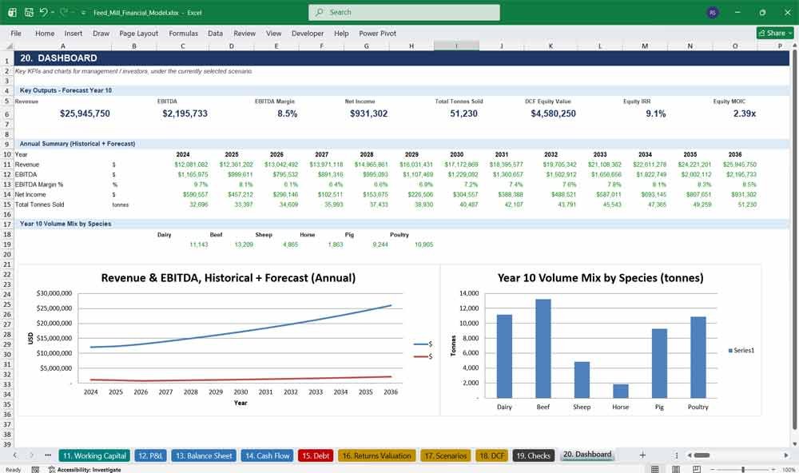Open the Power Pivot tab
This screenshot has height=473, width=799.
pos(378,33)
